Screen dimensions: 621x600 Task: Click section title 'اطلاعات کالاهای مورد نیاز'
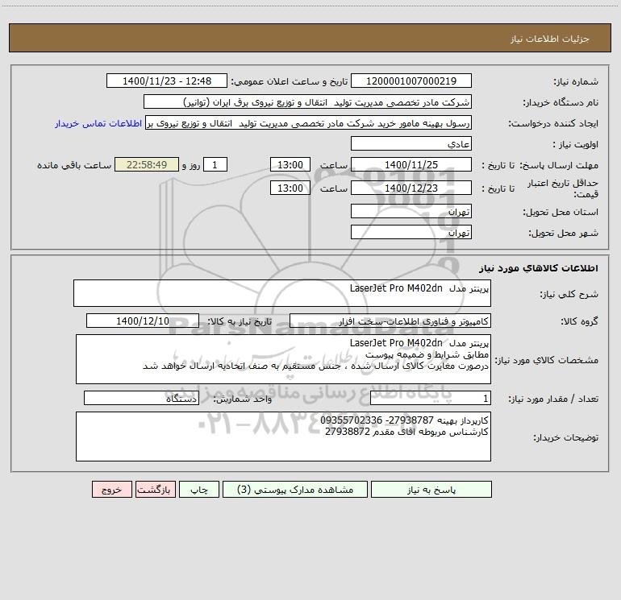538,268
